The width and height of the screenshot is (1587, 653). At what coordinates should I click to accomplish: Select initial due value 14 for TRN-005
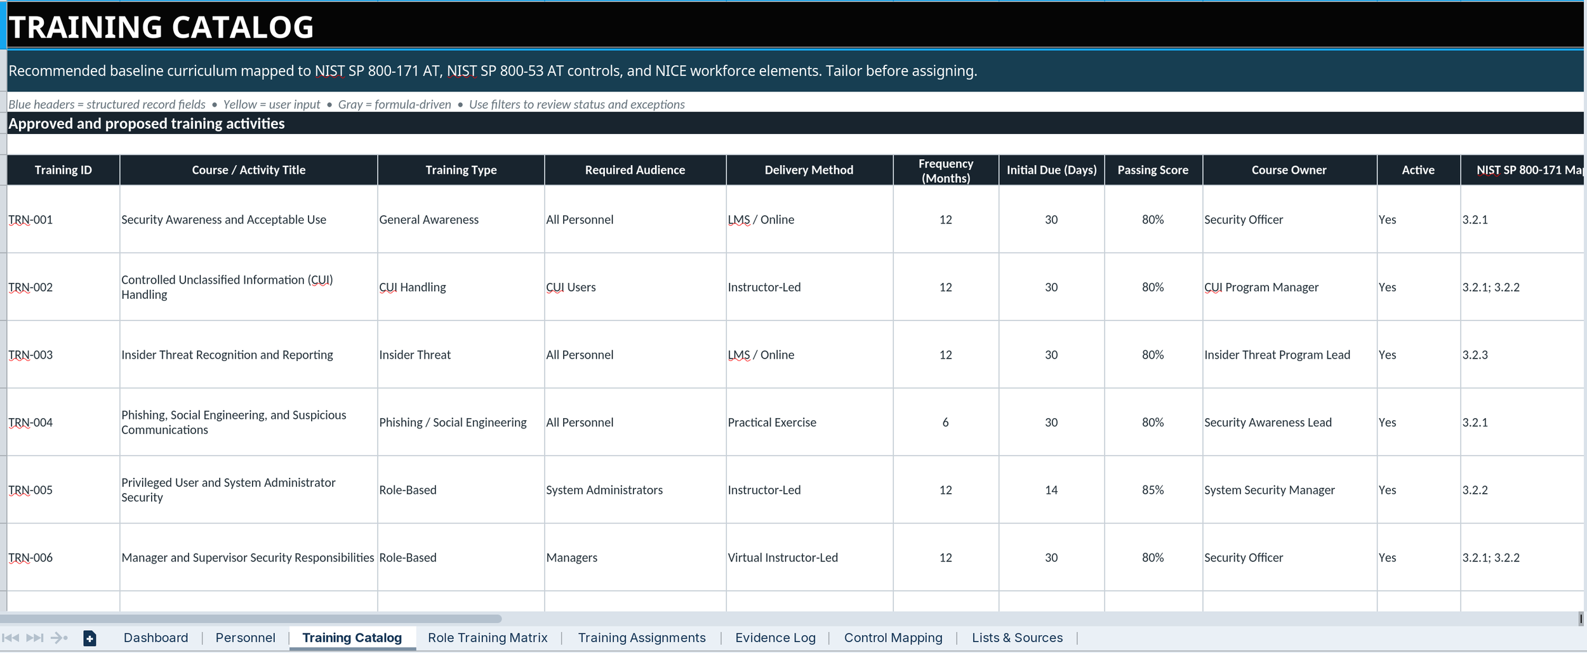coord(1051,490)
